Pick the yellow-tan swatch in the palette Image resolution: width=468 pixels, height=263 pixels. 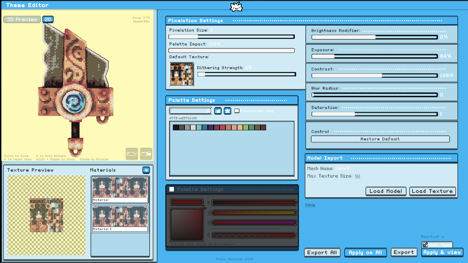click(x=240, y=127)
